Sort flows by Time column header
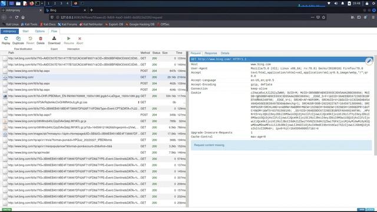 point(179,52)
